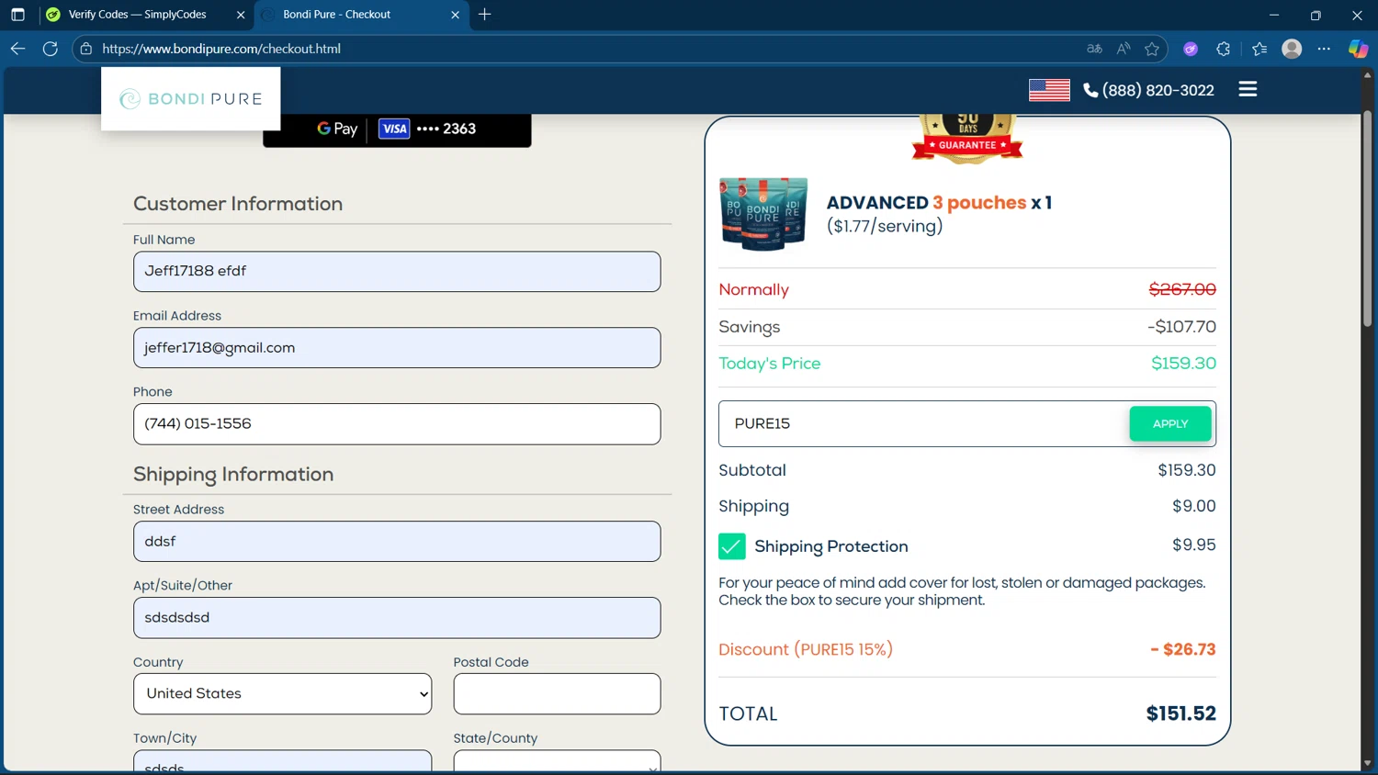The image size is (1378, 775).
Task: Open the Extensions puzzle icon
Action: click(1223, 49)
